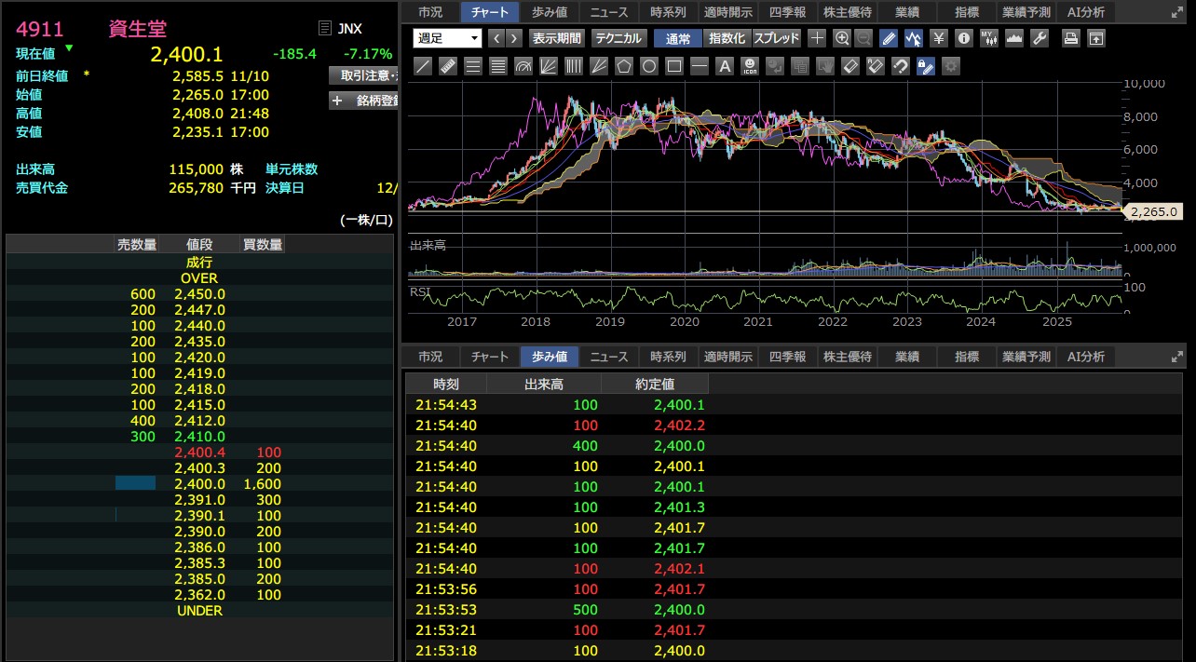Open the chart info icon
Image resolution: width=1196 pixels, height=662 pixels.
point(963,38)
